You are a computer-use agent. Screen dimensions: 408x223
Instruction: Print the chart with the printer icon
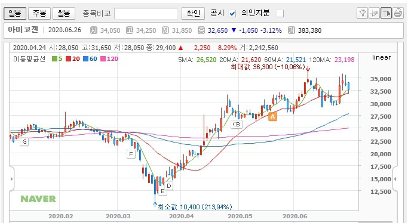coord(398,13)
